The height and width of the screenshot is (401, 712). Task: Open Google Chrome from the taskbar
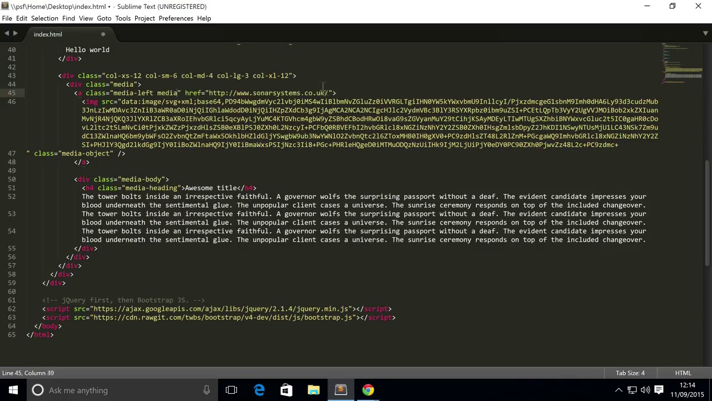(x=368, y=390)
